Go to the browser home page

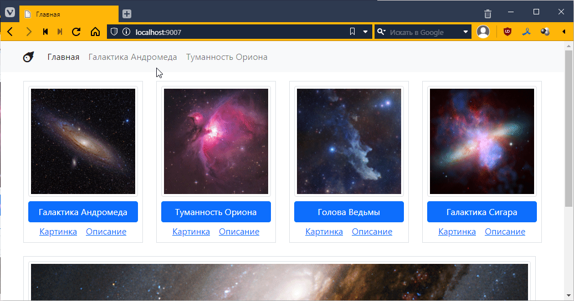[95, 32]
